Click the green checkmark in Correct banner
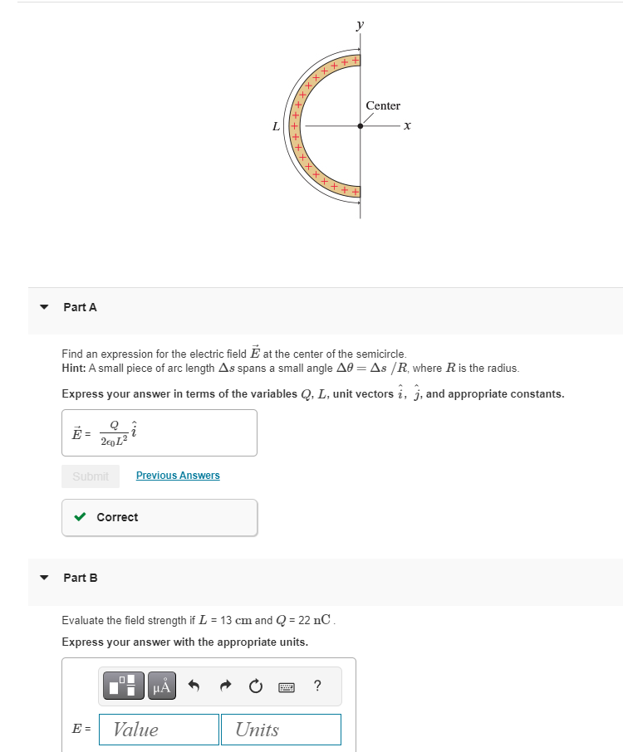 80,516
